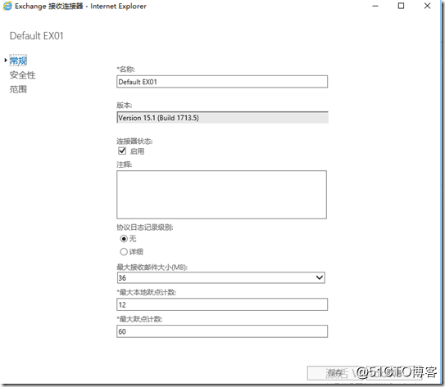Minimize the Exchange connector window
The height and width of the screenshot is (387, 445).
click(375, 6)
